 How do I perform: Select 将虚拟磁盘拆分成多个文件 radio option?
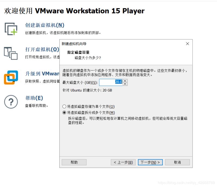pos(64,112)
